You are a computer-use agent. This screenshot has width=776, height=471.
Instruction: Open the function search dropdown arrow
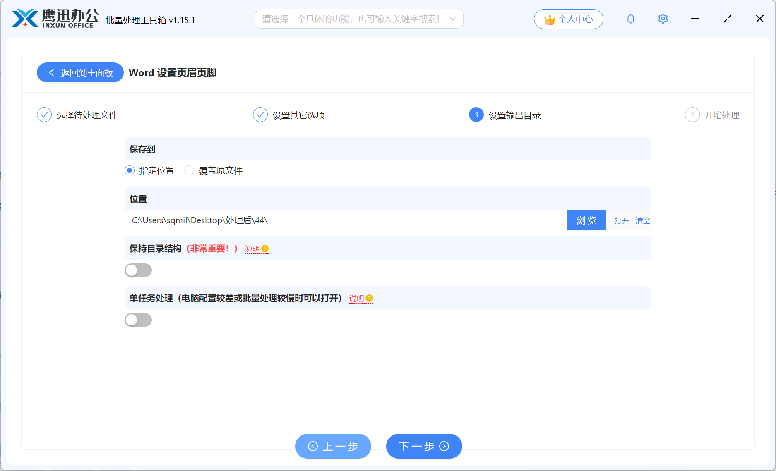(x=453, y=19)
